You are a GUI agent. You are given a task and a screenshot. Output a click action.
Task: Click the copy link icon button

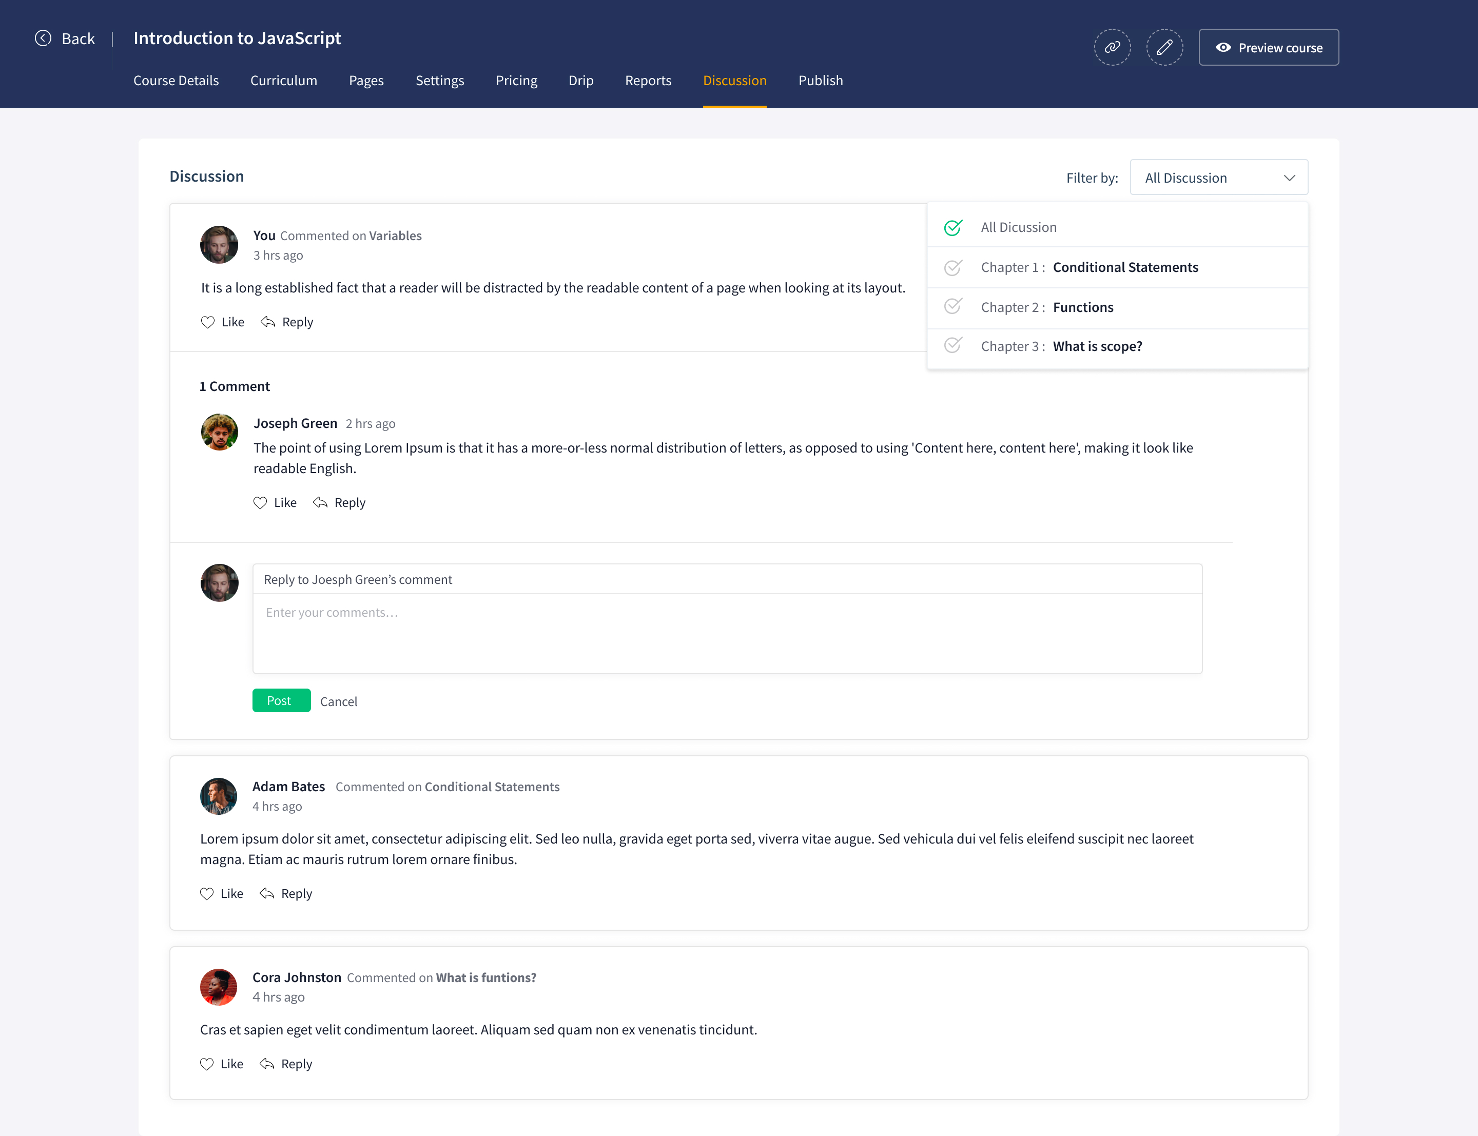coord(1112,47)
